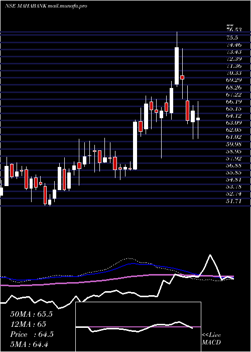
Task: Click the 5MA : 64.4 label
Action: coord(29,344)
